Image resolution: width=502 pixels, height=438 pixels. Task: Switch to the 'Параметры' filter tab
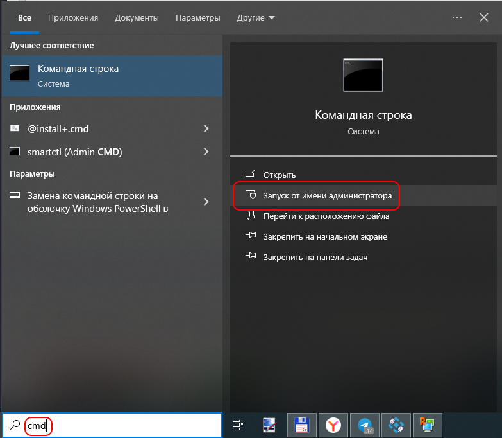click(198, 17)
